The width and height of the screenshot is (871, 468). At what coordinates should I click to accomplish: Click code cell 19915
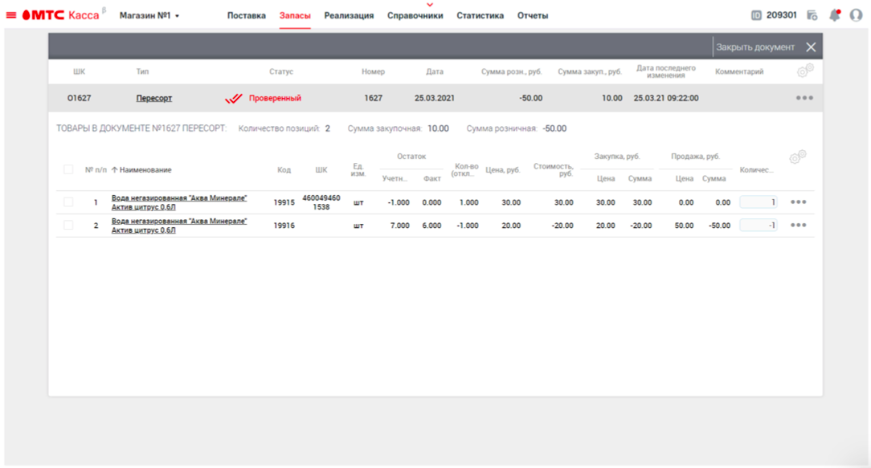pyautogui.click(x=284, y=202)
